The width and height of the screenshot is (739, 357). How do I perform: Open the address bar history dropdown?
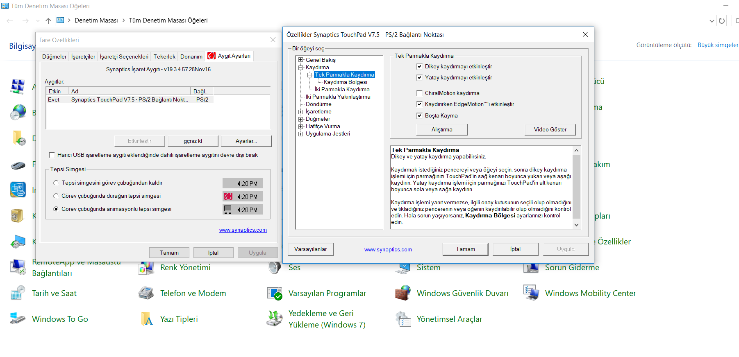pos(712,20)
